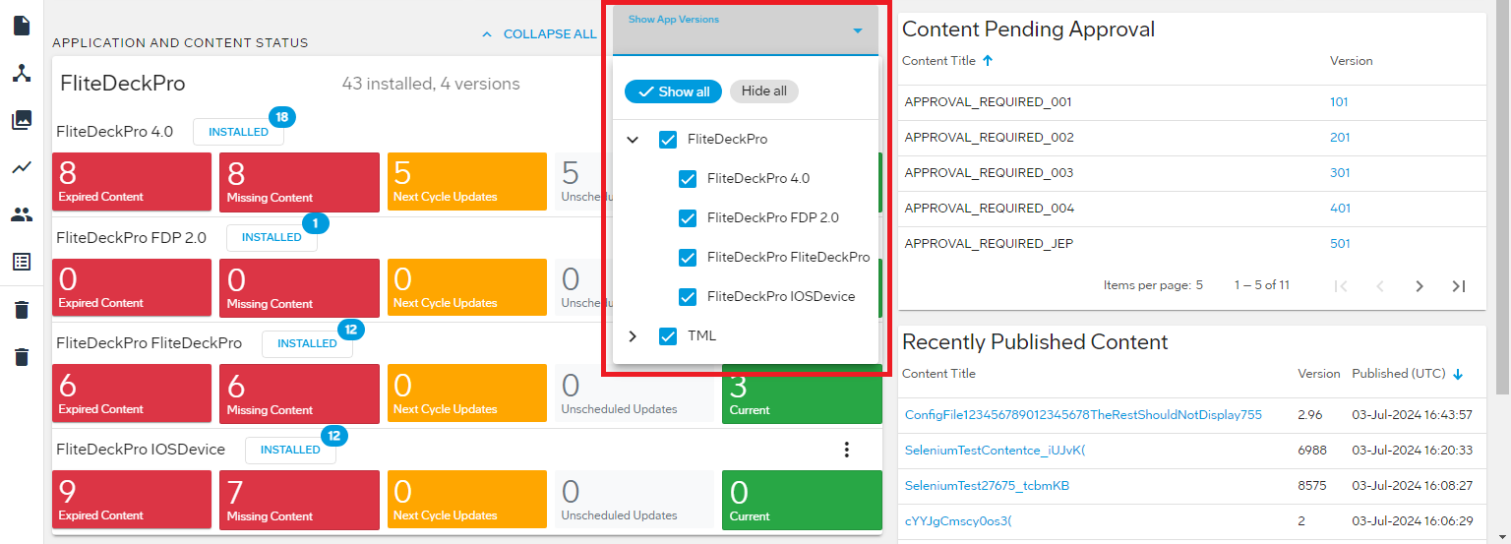Viewport: 1511px width, 544px height.
Task: Click INSTALLED button for FliteDeckPro FliteDeckPro
Action: [307, 344]
